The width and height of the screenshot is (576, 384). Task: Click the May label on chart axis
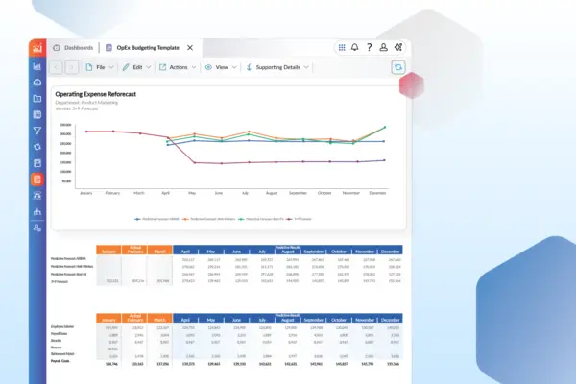coord(192,193)
